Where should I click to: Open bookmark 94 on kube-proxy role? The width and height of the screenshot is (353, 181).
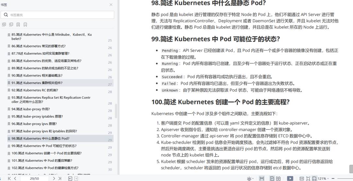pos(60,109)
